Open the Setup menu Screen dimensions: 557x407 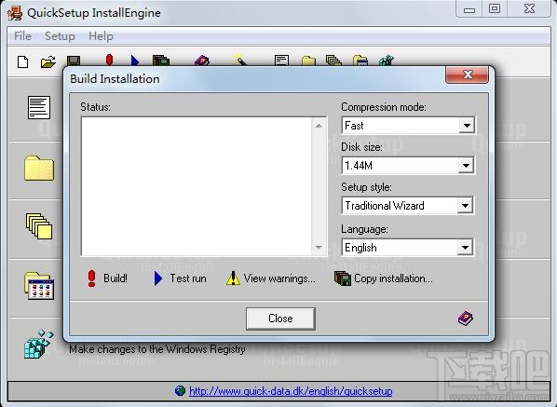point(60,36)
